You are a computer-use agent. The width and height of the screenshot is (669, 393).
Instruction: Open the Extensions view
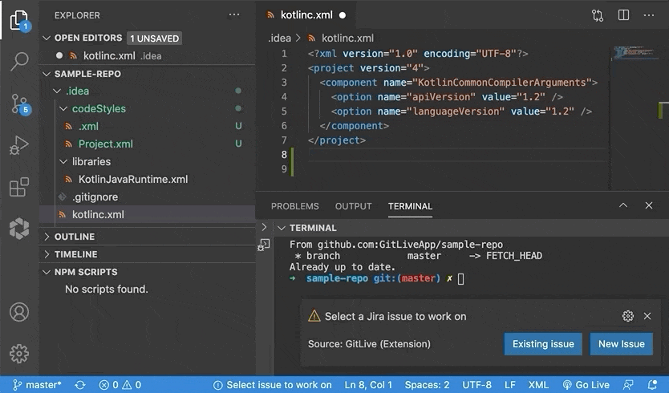19,187
